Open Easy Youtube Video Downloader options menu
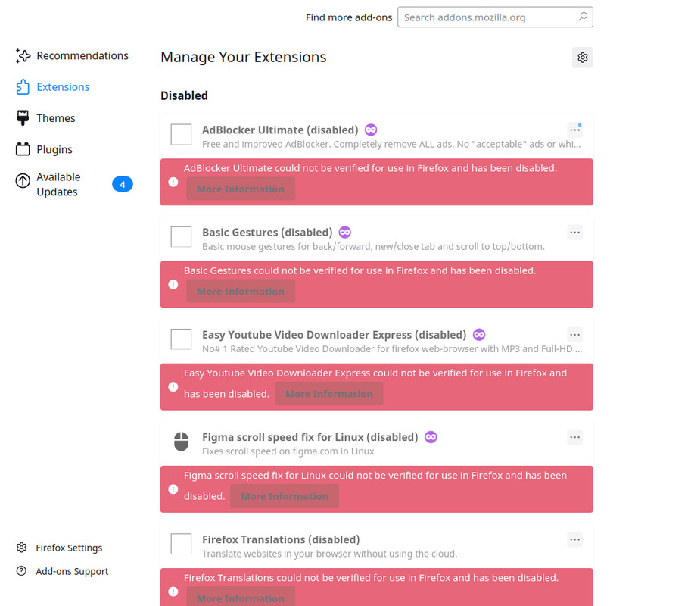Screen dimensions: 691x606 coord(574,335)
